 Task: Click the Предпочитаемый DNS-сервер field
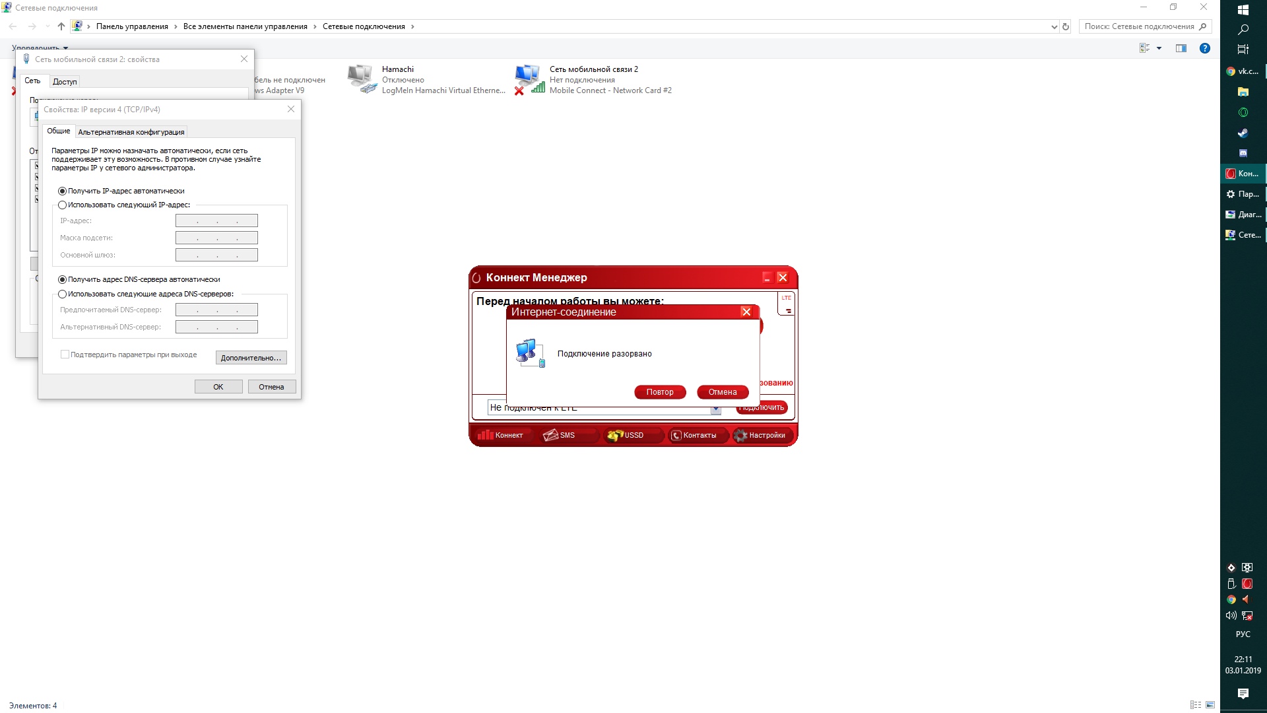pyautogui.click(x=216, y=310)
